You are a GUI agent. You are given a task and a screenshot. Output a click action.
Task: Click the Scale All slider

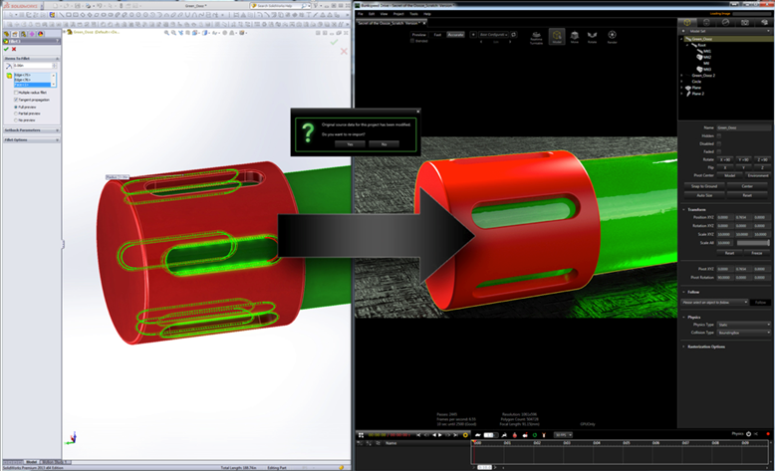tap(753, 242)
